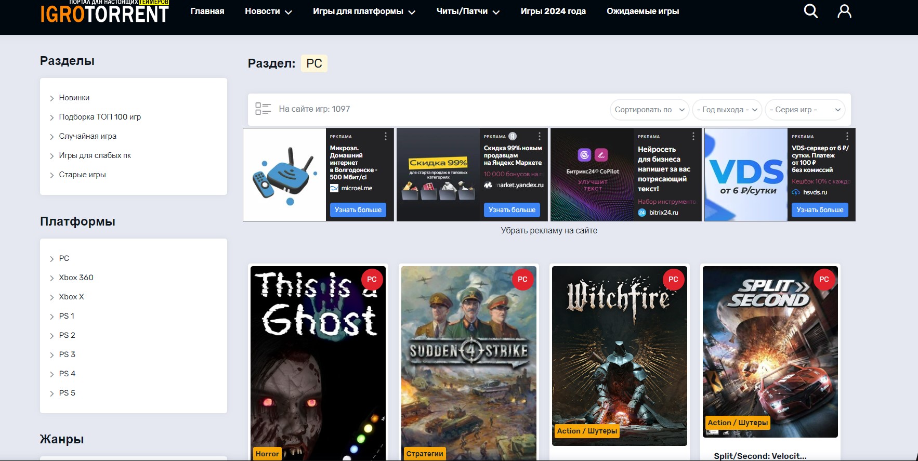Click the search magnifier icon

pyautogui.click(x=810, y=11)
